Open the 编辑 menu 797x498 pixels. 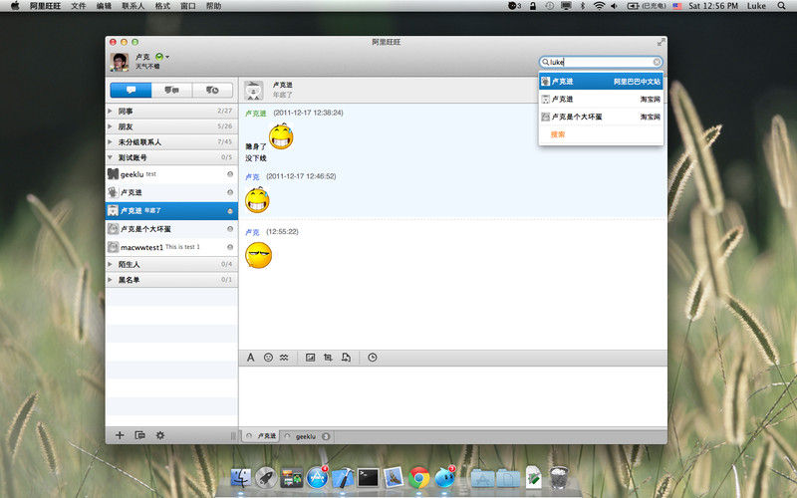[x=104, y=6]
